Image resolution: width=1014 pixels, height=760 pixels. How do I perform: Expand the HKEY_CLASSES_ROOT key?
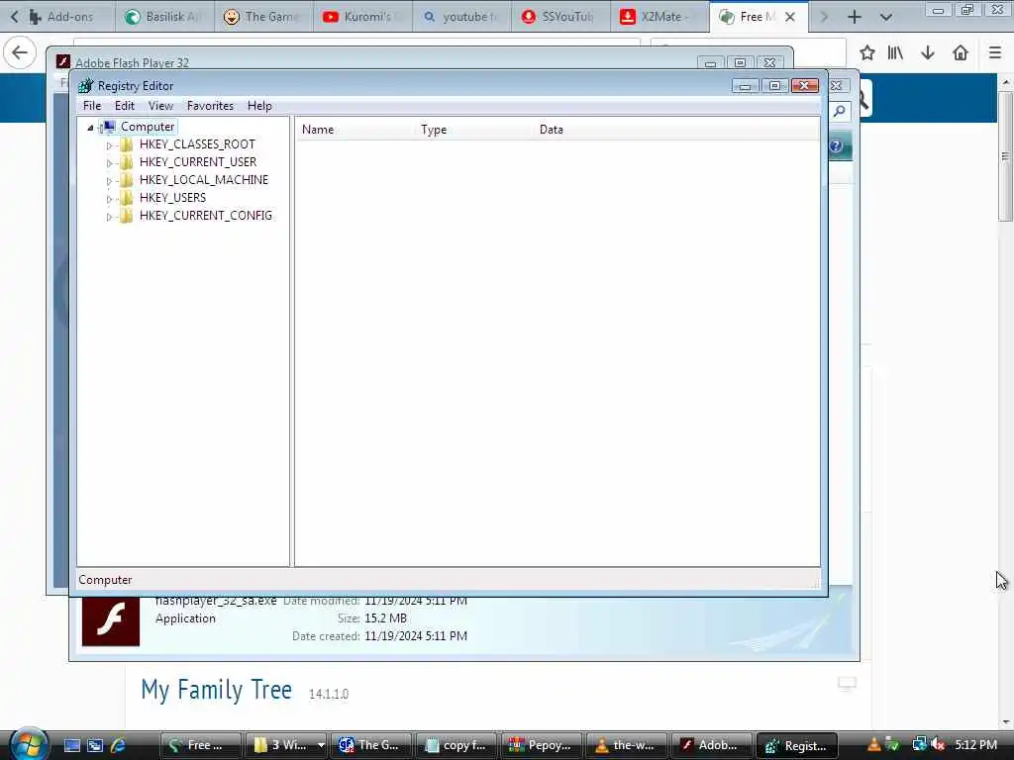point(109,145)
